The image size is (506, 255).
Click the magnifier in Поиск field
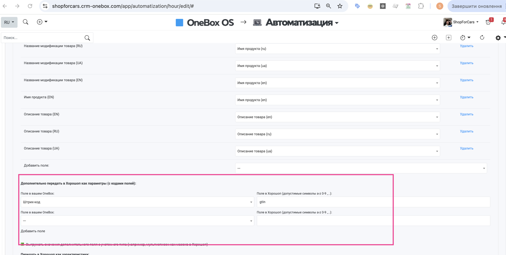(x=87, y=38)
